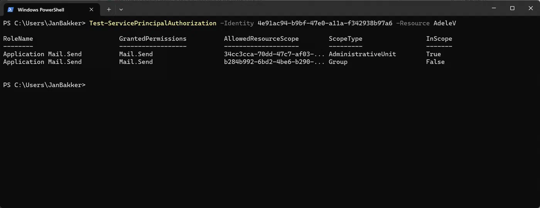
Task: Click the AdeleV resource value
Action: [445, 23]
